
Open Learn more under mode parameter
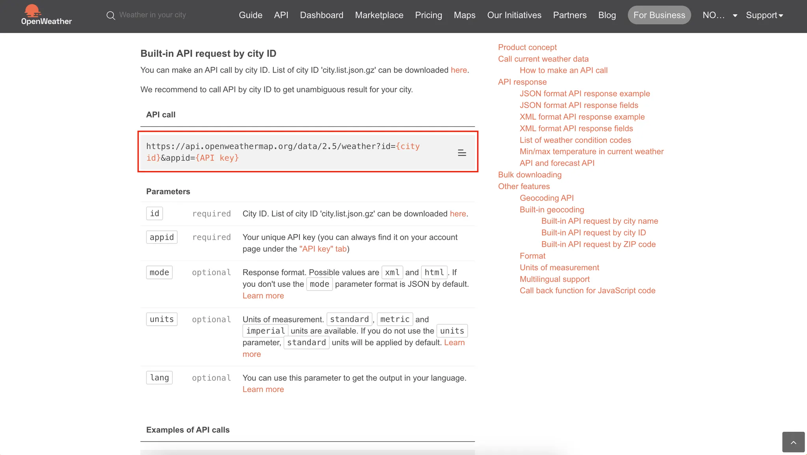click(x=263, y=296)
